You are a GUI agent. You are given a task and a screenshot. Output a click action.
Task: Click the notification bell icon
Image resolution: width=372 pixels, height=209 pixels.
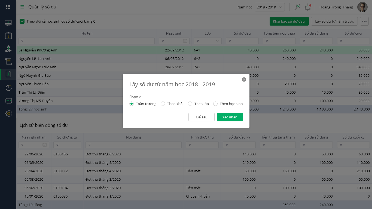tap(308, 7)
